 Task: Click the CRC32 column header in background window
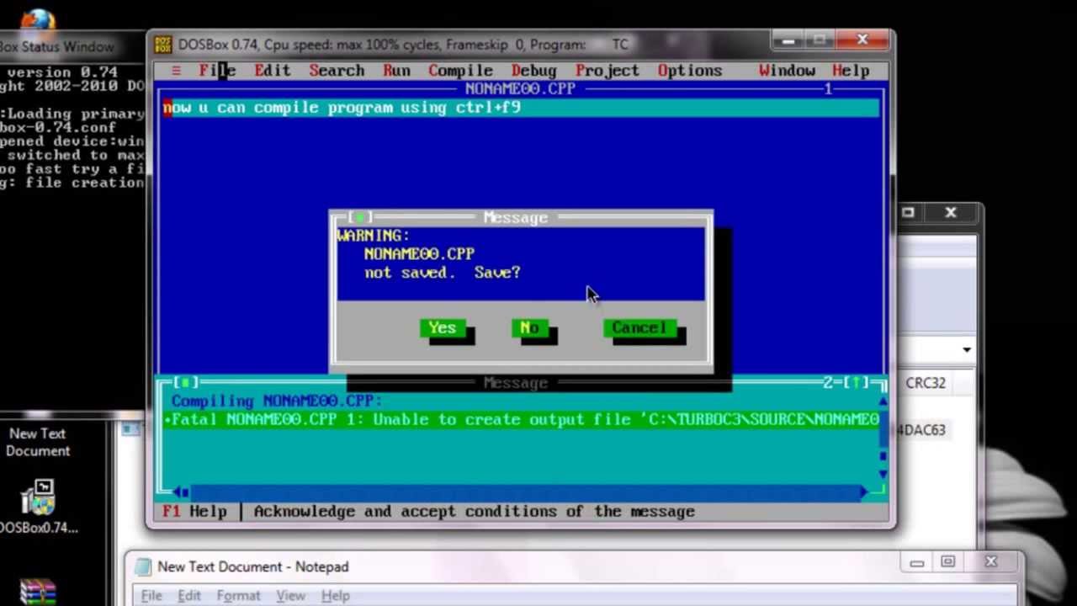point(926,383)
